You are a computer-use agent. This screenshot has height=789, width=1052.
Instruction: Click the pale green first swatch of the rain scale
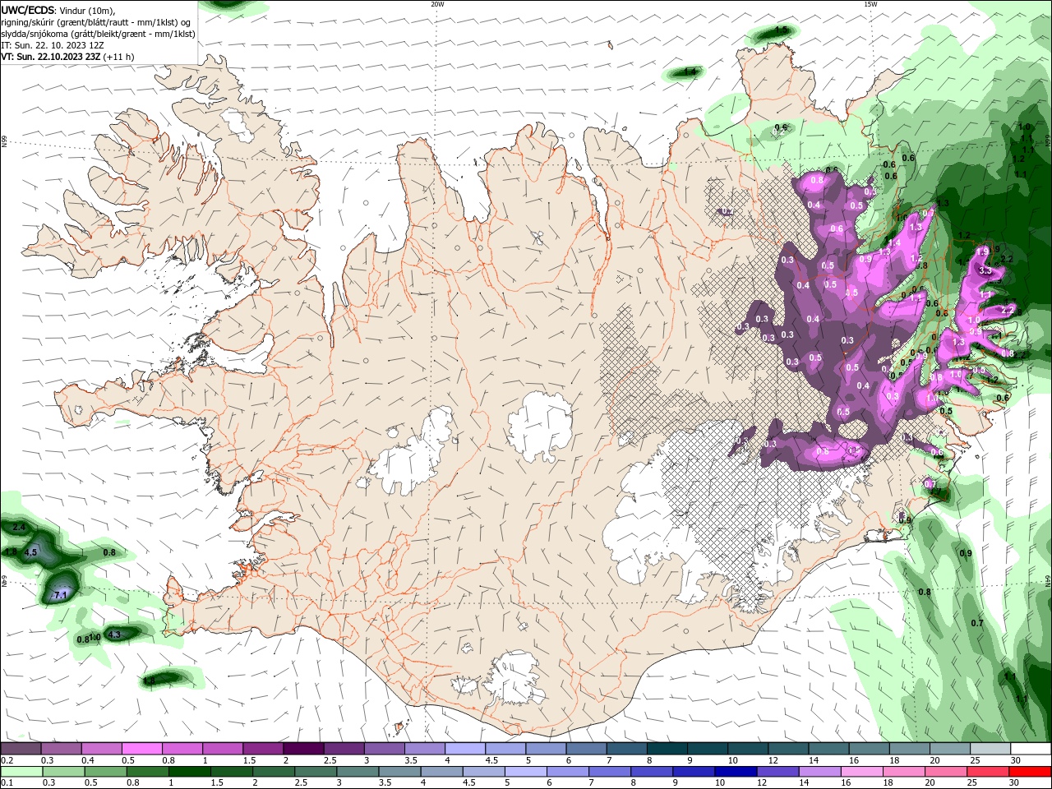21,772
